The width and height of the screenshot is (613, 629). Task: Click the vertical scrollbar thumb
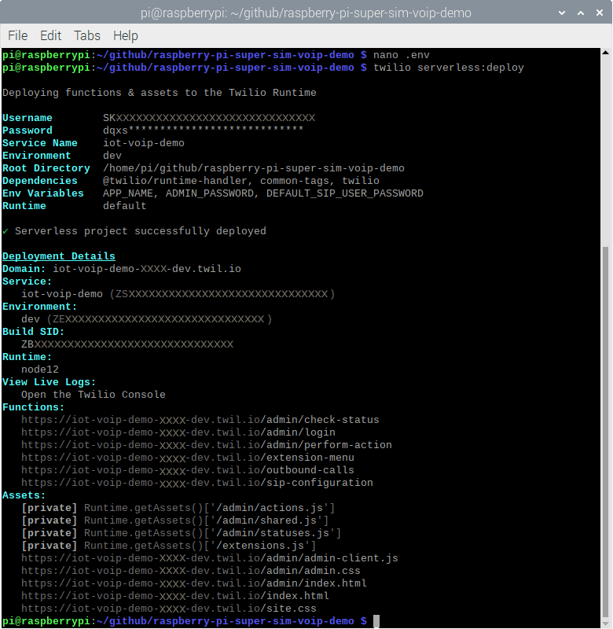pyautogui.click(x=605, y=433)
